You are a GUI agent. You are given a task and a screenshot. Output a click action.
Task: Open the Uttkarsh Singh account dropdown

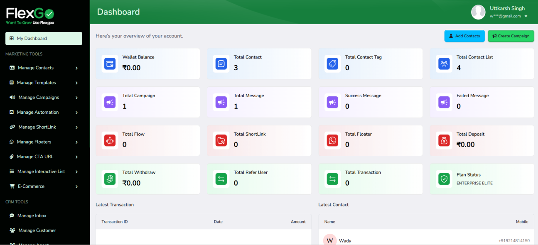tap(526, 17)
